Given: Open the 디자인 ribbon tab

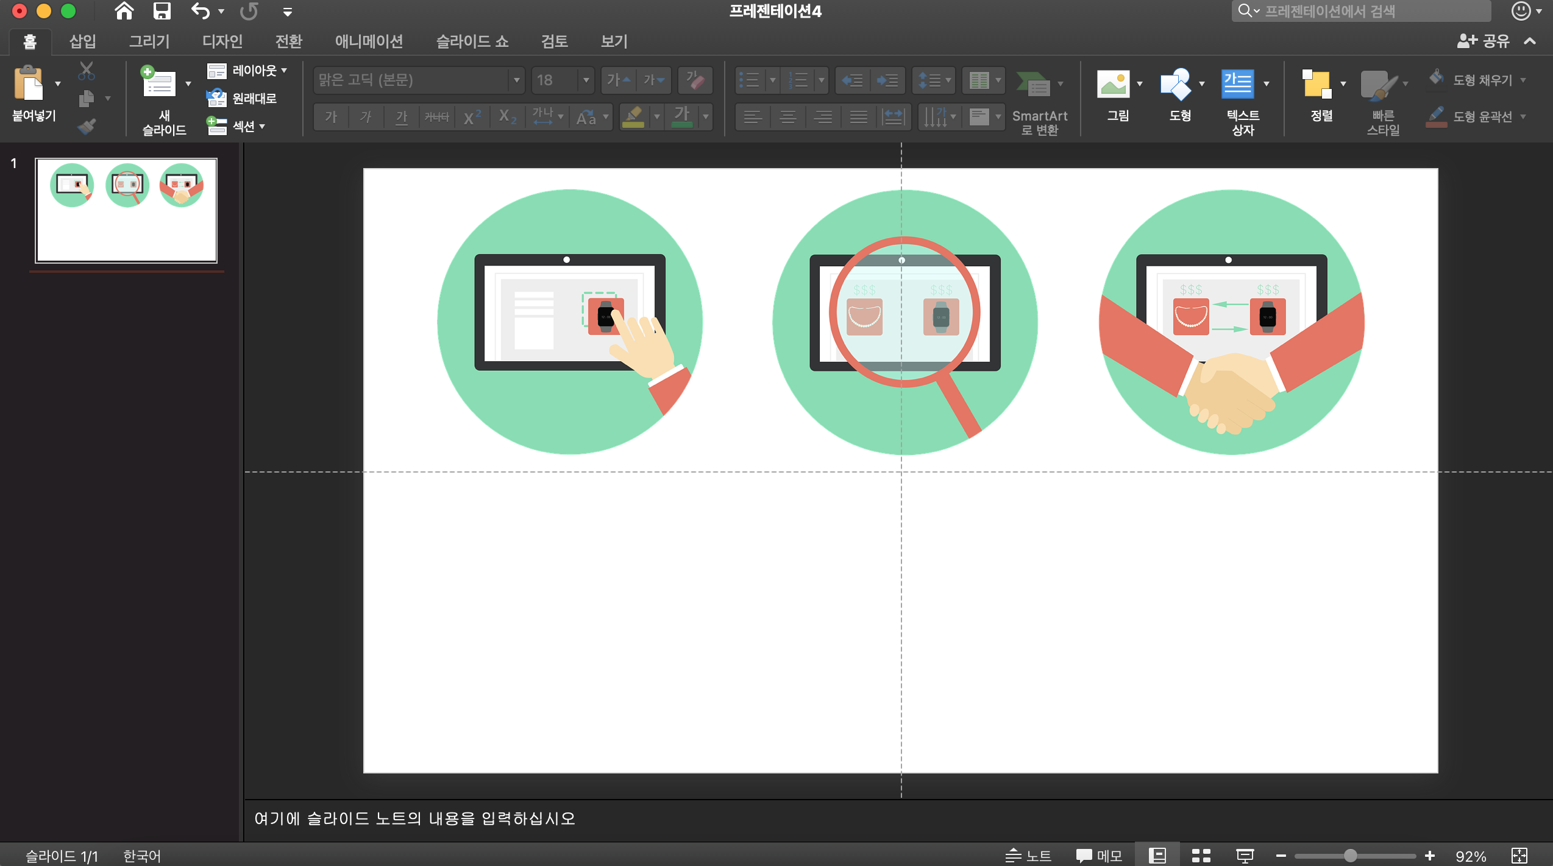Looking at the screenshot, I should [222, 41].
